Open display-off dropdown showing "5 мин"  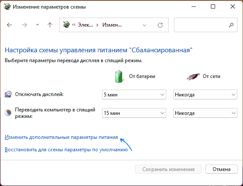(x=134, y=95)
